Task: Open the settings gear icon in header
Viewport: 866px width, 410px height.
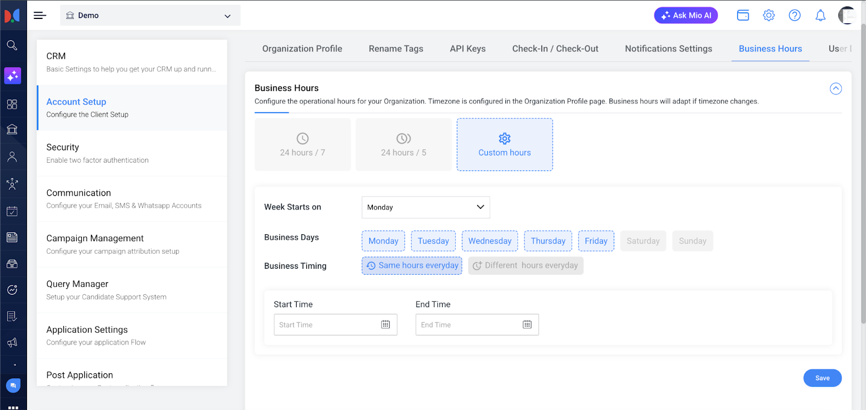Action: click(769, 16)
